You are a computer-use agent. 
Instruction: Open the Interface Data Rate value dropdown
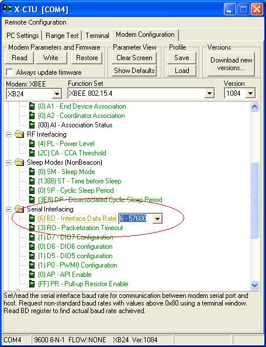tap(157, 218)
